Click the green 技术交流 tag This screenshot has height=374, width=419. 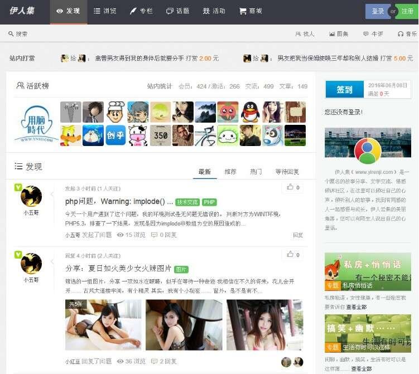pyautogui.click(x=187, y=202)
